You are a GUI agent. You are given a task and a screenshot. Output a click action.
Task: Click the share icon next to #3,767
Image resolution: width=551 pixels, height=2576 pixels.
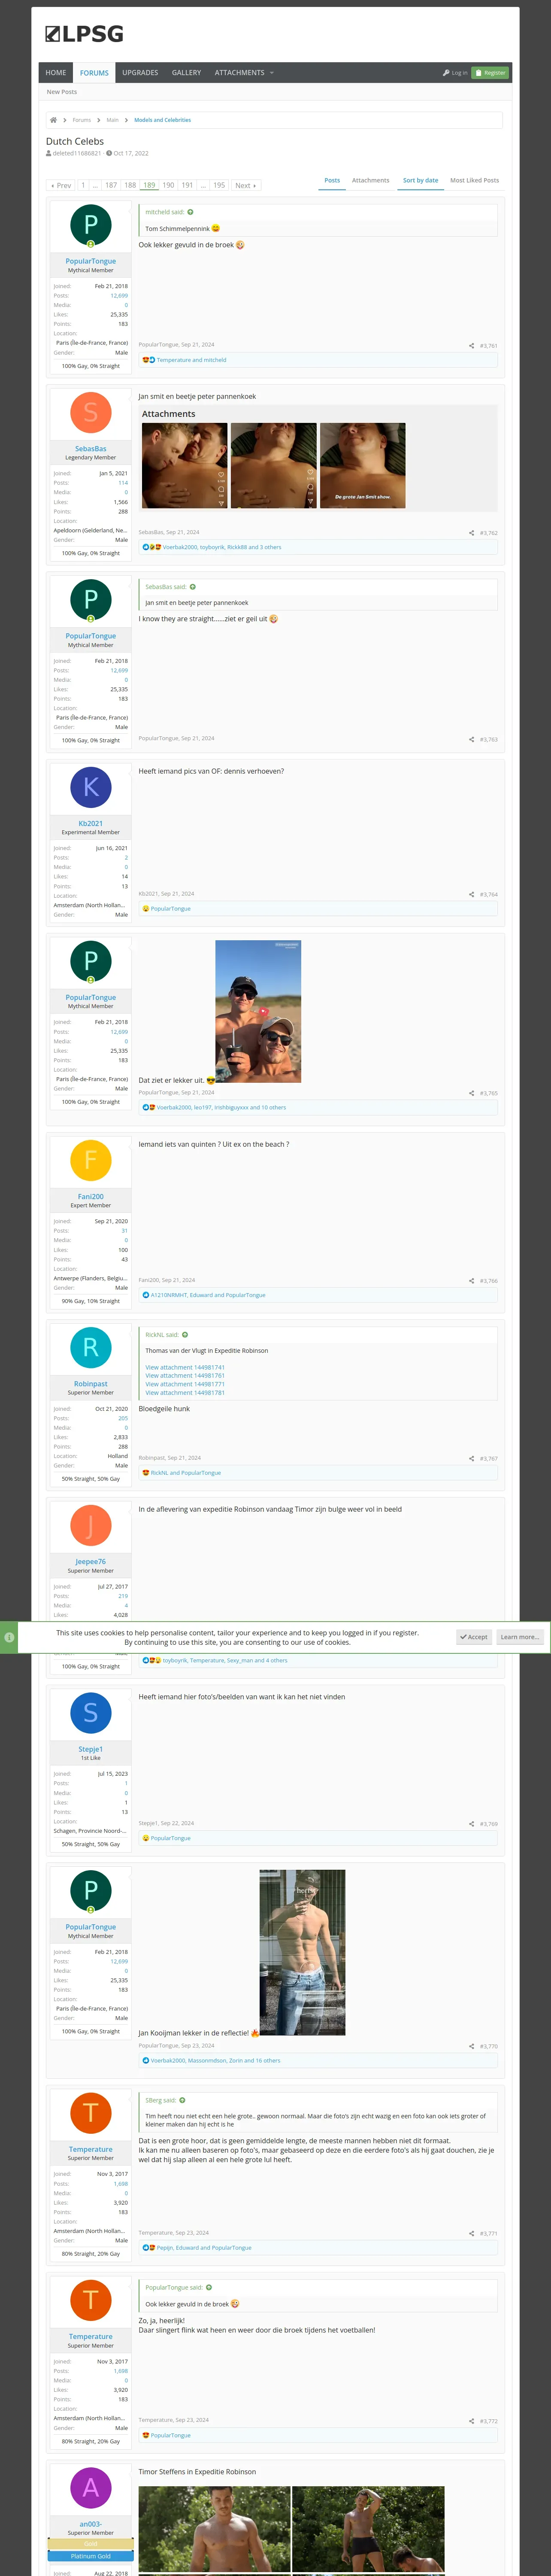pos(471,1459)
